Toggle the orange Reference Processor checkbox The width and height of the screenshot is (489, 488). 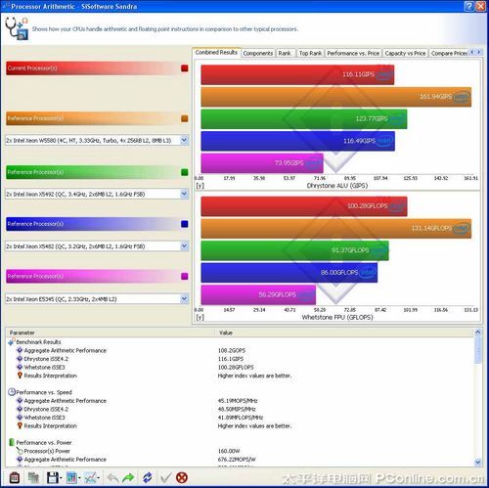(x=185, y=118)
